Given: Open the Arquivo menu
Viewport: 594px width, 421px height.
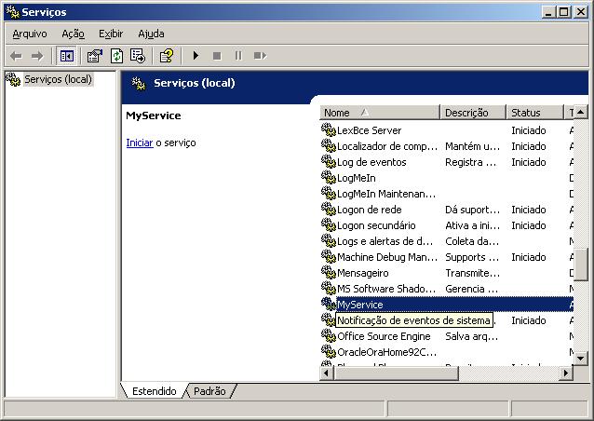Looking at the screenshot, I should pyautogui.click(x=30, y=34).
